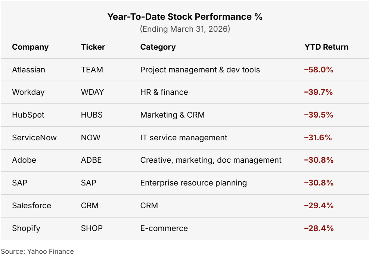
Task: Click the Year-To-Date Stock Performance title
Action: 185,17
